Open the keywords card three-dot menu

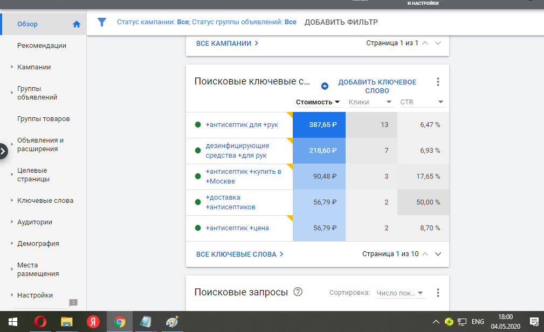click(438, 82)
